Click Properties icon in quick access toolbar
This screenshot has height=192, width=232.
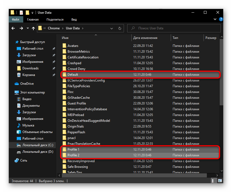coord(21,13)
